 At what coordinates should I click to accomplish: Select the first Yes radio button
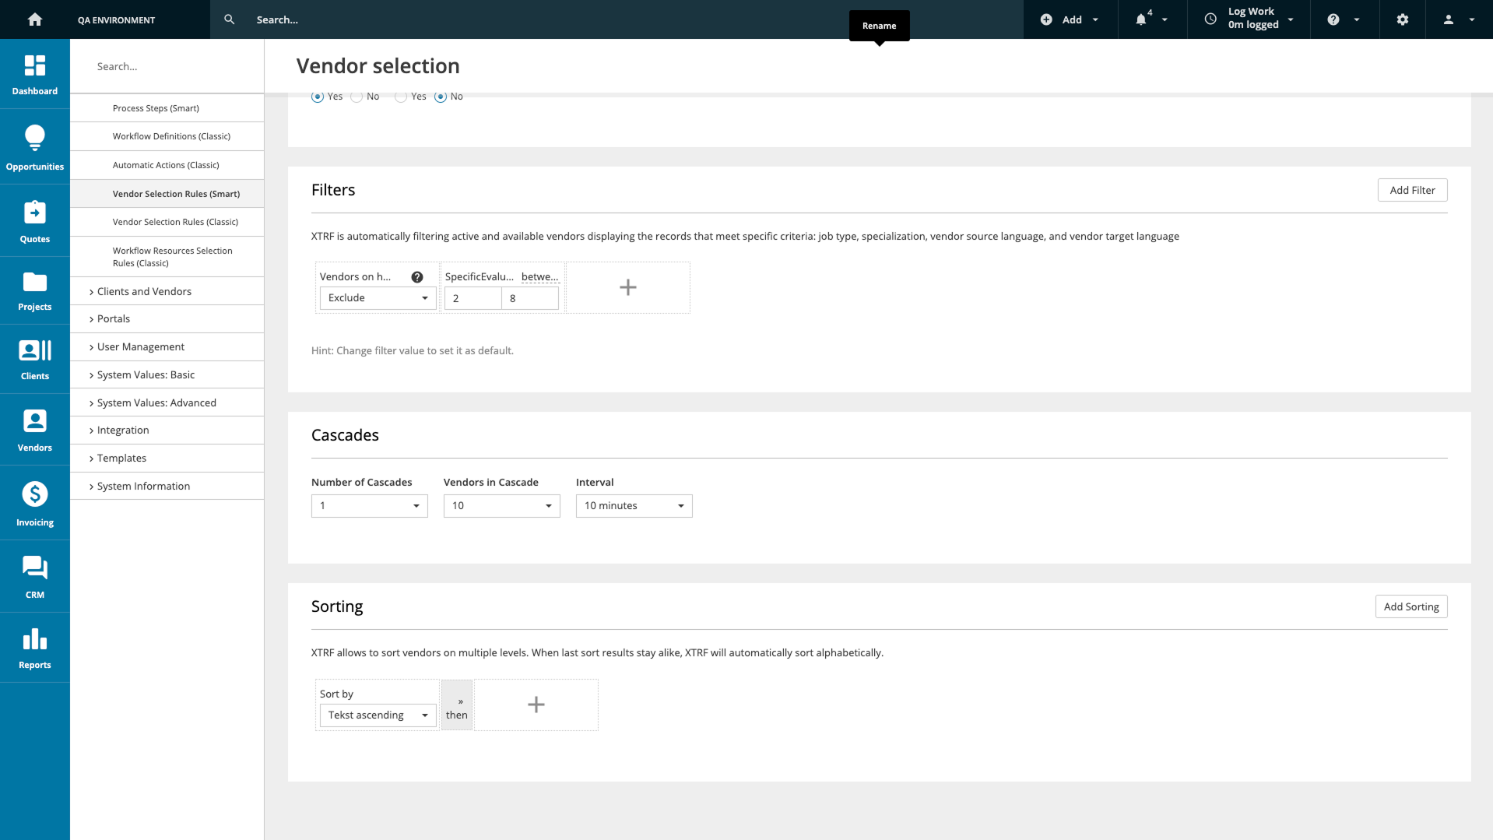[x=318, y=97]
